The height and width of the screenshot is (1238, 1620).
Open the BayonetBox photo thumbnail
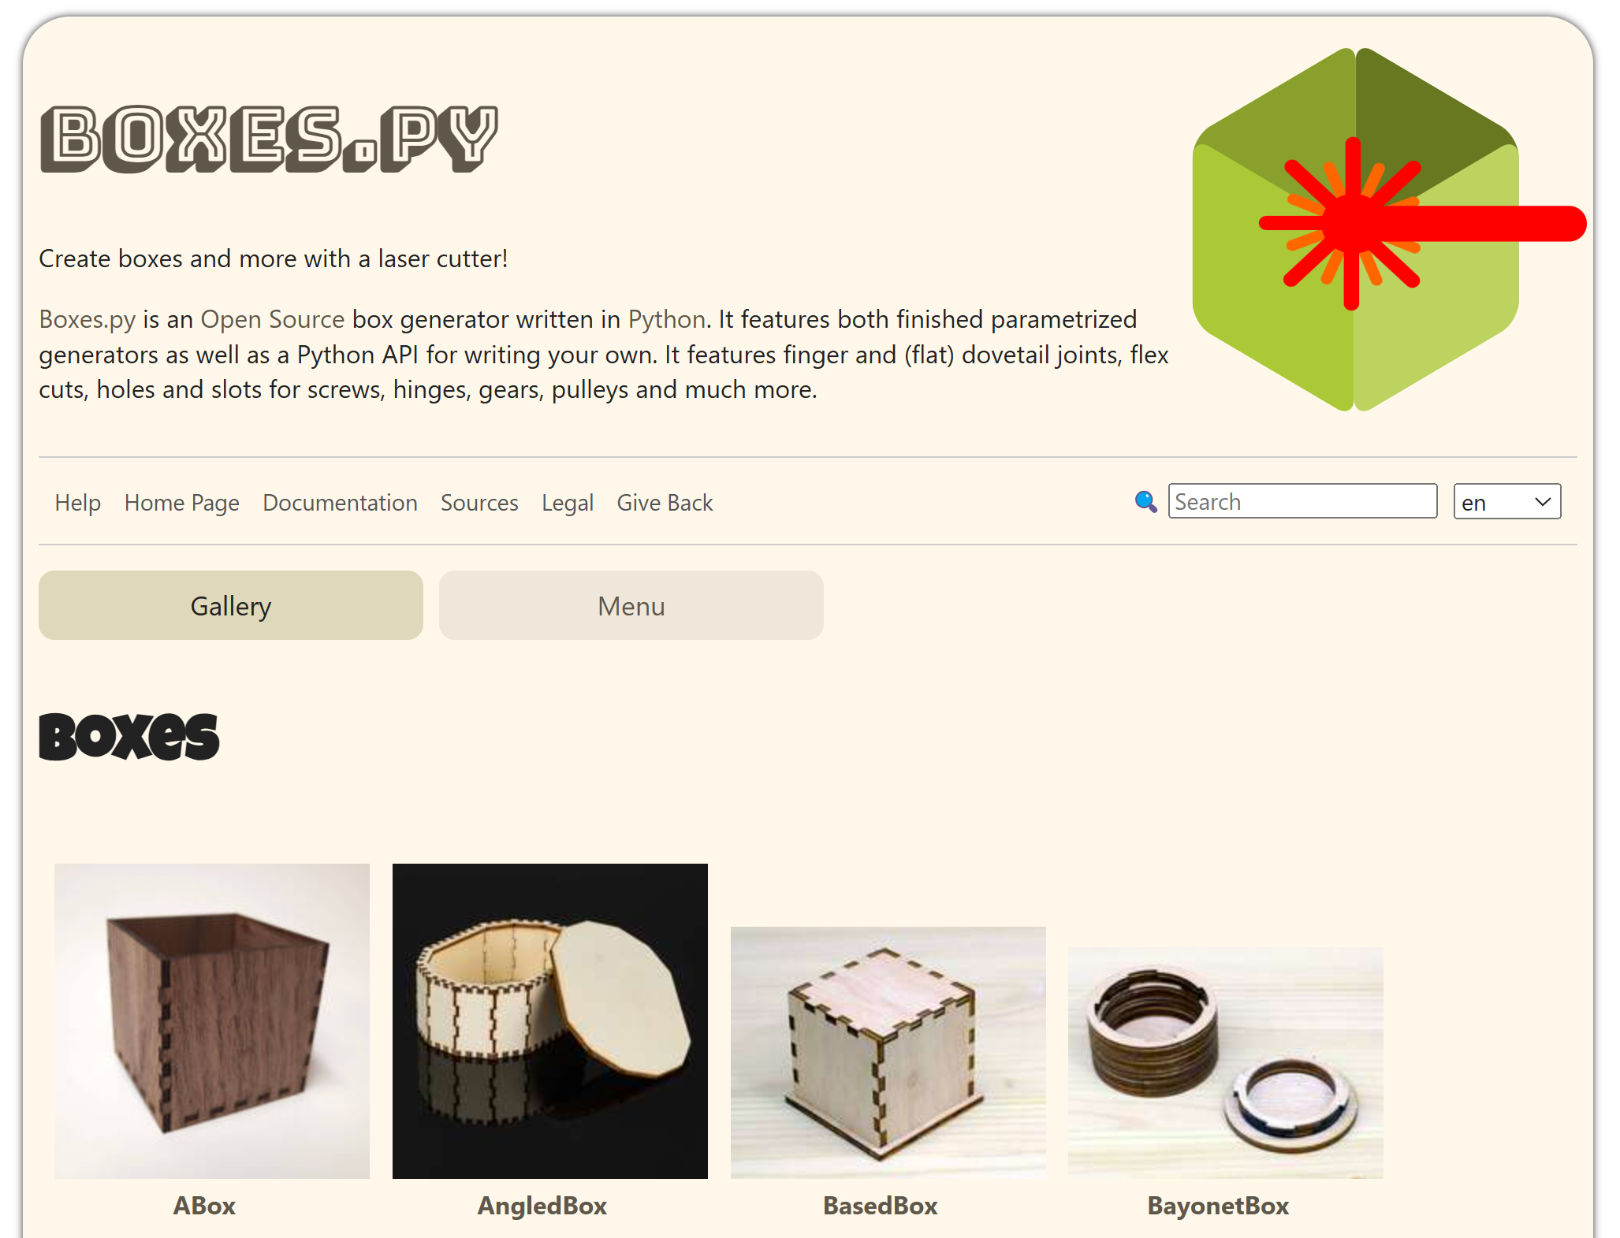click(x=1226, y=1062)
